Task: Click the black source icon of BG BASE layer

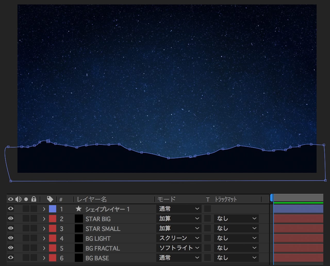Action: tap(79, 258)
